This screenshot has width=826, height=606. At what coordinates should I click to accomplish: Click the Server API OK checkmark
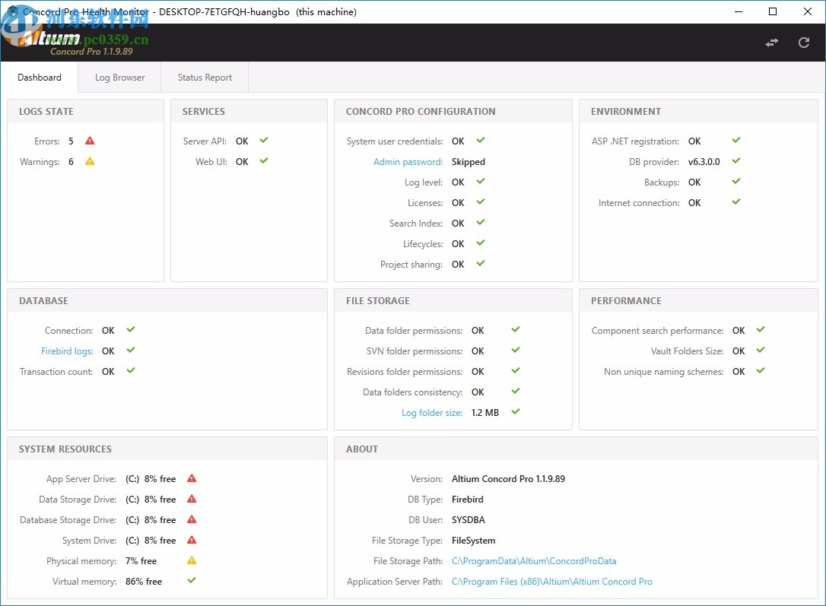(x=264, y=141)
